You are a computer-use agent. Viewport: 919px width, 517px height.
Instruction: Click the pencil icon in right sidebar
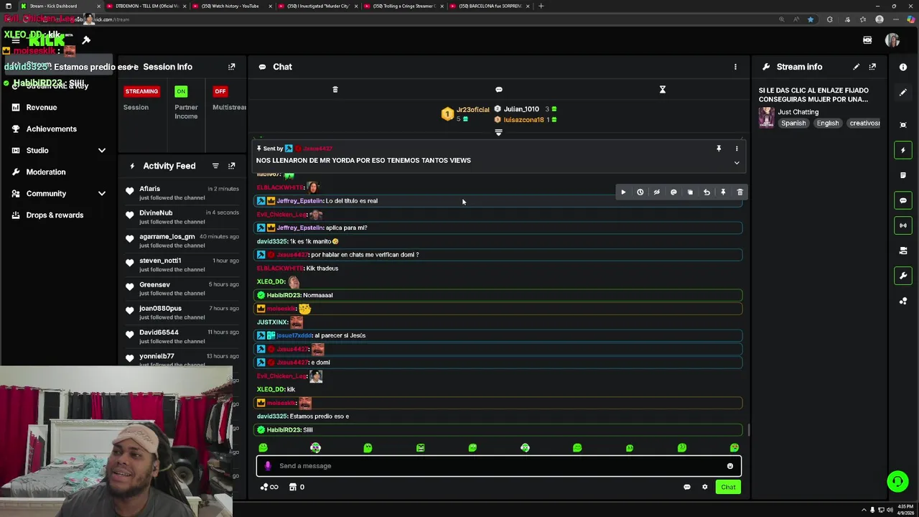(x=903, y=93)
